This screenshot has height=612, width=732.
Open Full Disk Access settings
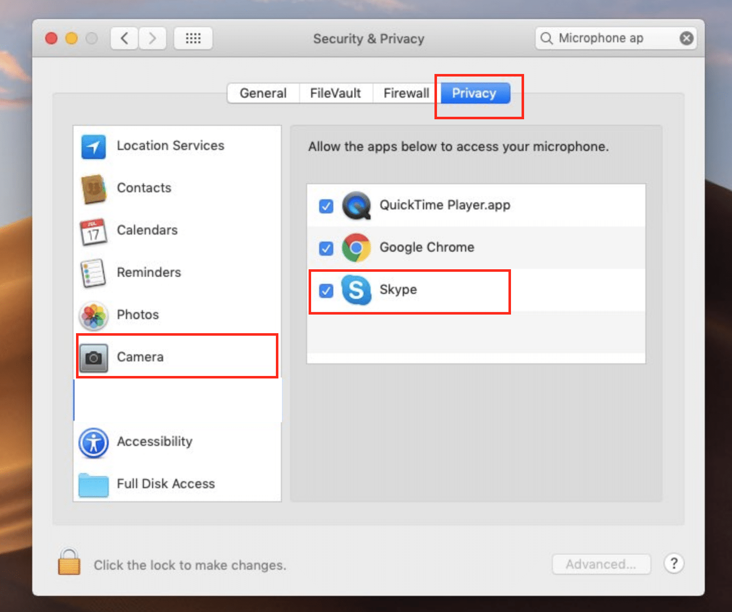(166, 484)
